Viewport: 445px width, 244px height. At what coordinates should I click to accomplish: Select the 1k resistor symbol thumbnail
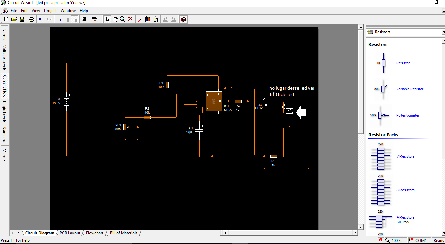381,63
